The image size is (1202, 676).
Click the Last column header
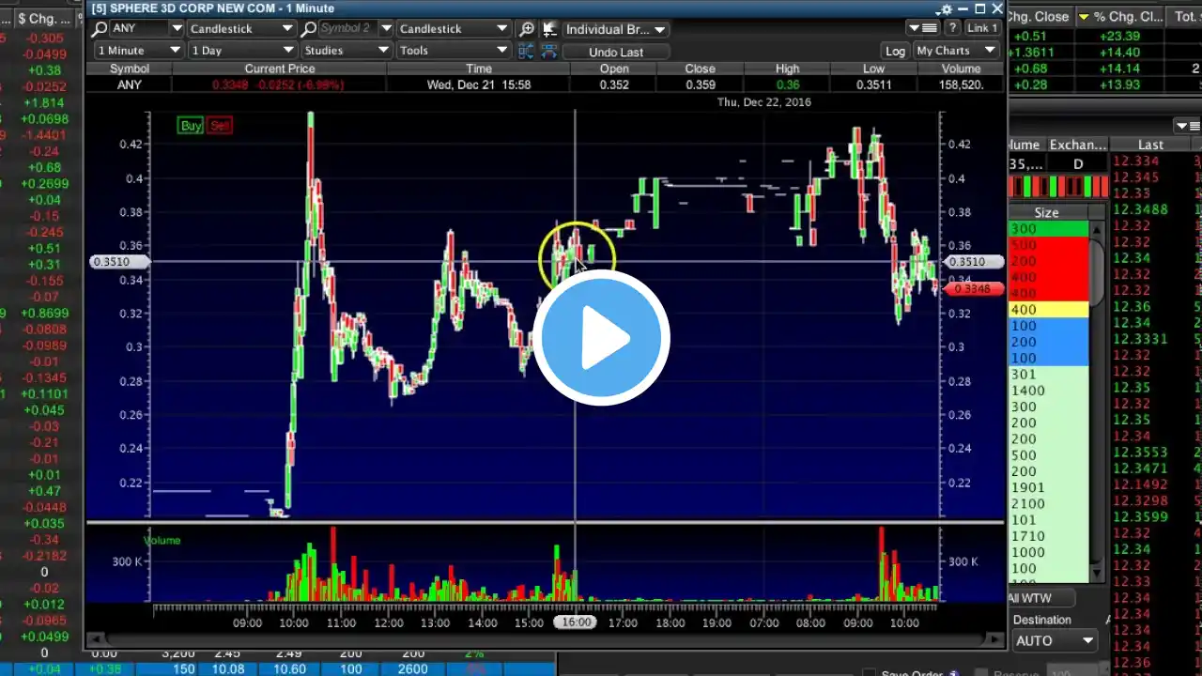1150,145
